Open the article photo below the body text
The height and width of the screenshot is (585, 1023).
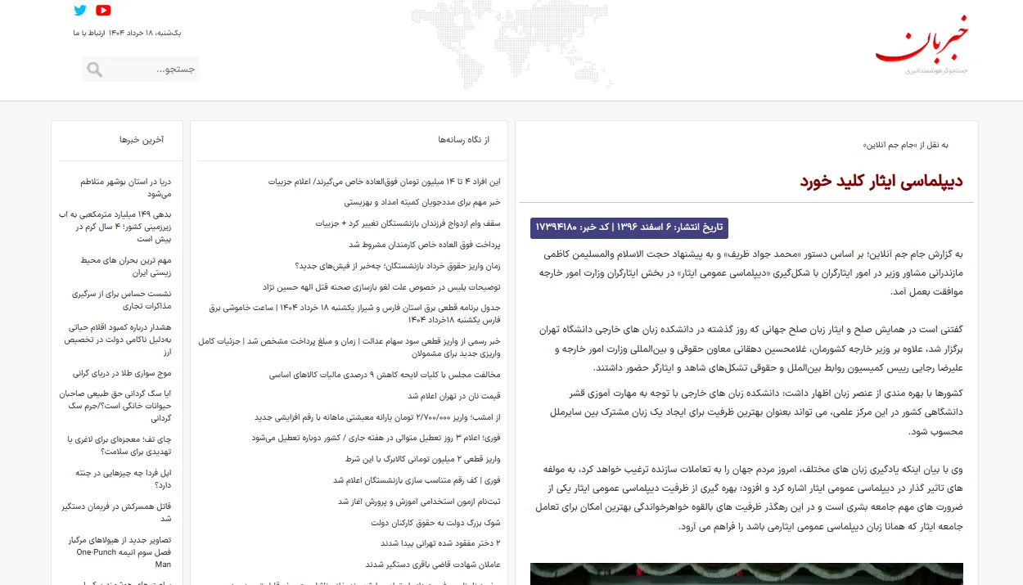pyautogui.click(x=746, y=574)
